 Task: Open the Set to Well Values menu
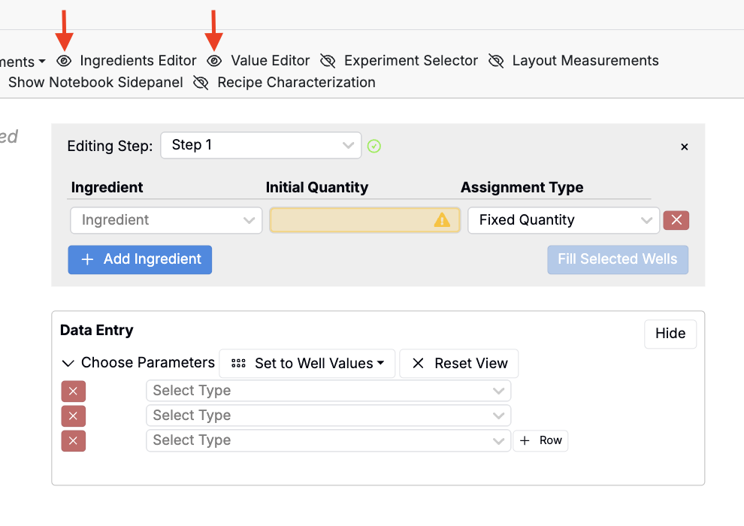(308, 364)
